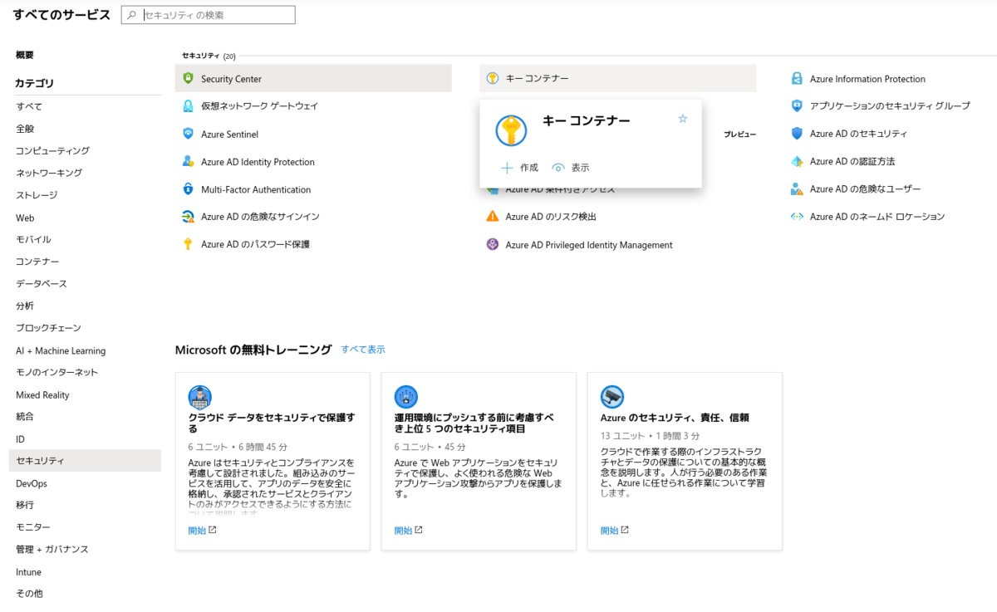The width and height of the screenshot is (997, 612).
Task: Open the Security Center service text
Action: click(231, 79)
